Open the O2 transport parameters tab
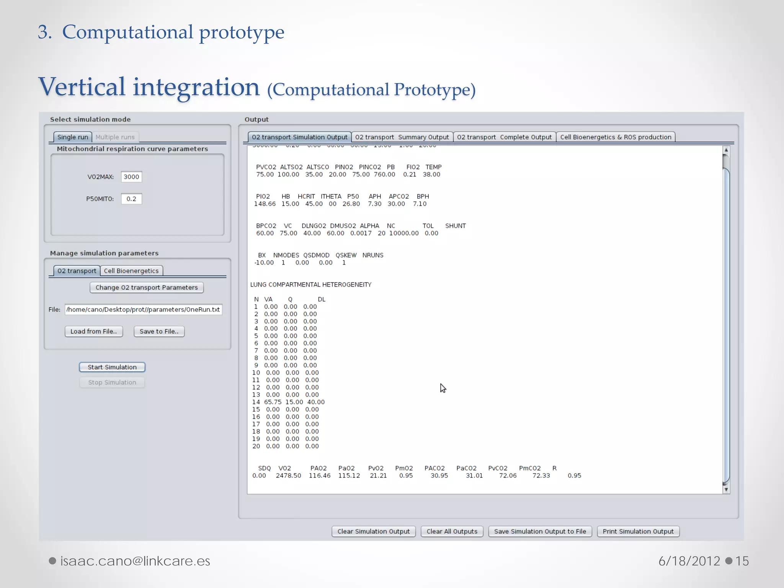Screen dimensions: 784x588 click(x=77, y=271)
